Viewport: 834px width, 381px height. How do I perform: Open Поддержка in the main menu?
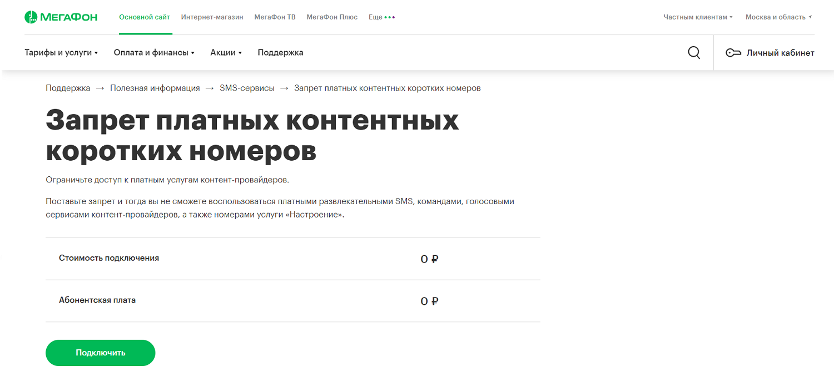pos(280,53)
